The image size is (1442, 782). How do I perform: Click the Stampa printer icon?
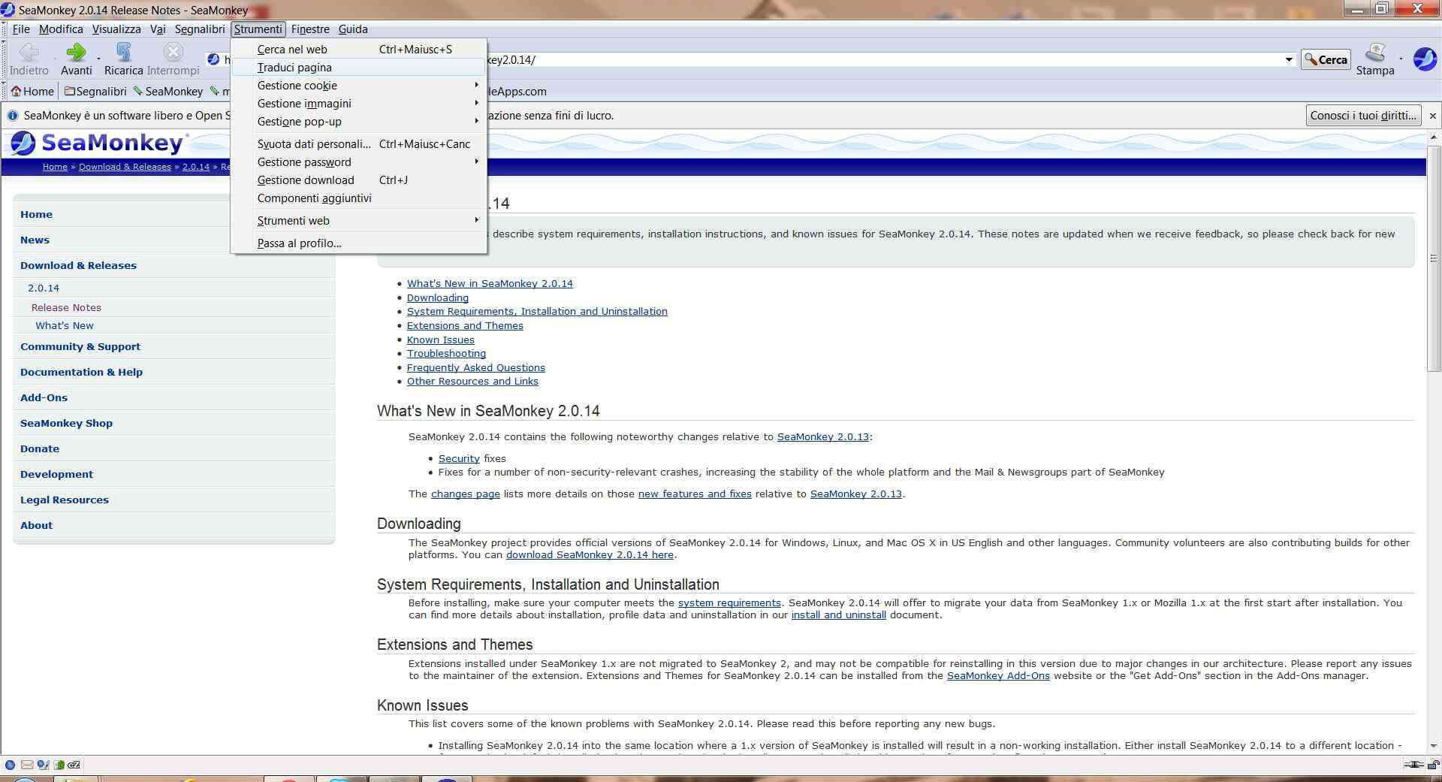click(1374, 53)
